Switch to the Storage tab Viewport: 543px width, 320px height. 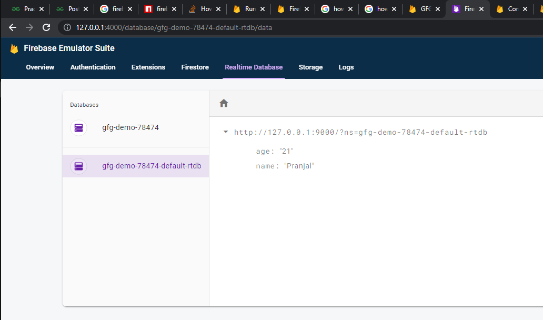[310, 67]
